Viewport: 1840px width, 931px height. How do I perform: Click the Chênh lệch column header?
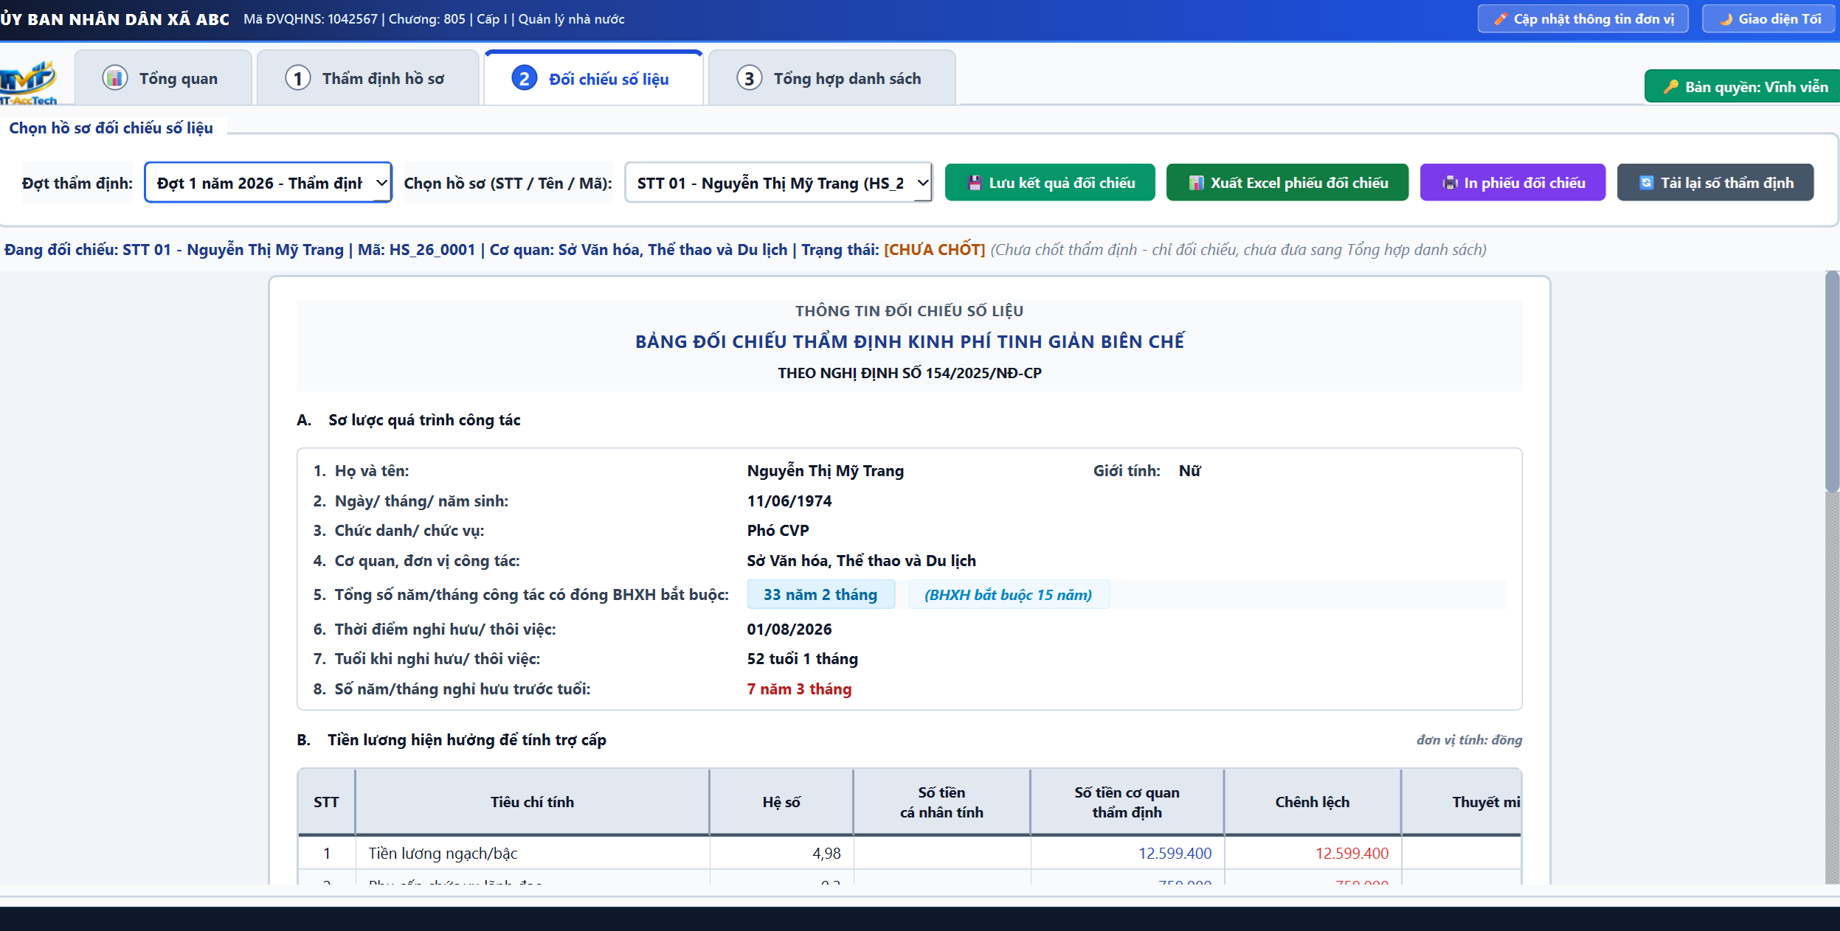point(1312,802)
